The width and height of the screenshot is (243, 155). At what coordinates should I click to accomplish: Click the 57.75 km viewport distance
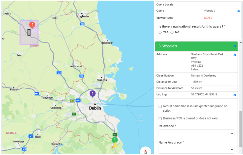tap(197, 88)
